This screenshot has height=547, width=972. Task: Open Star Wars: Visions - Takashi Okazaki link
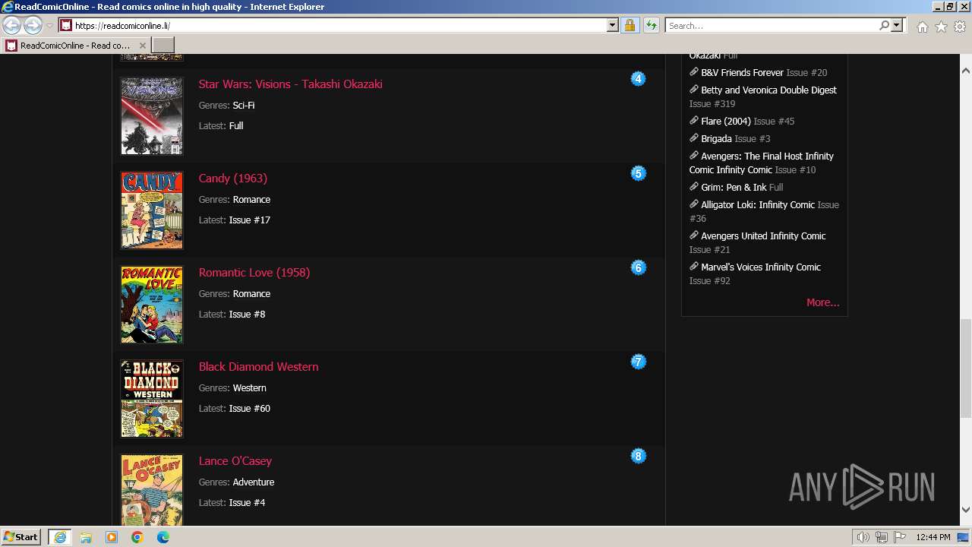coord(290,84)
